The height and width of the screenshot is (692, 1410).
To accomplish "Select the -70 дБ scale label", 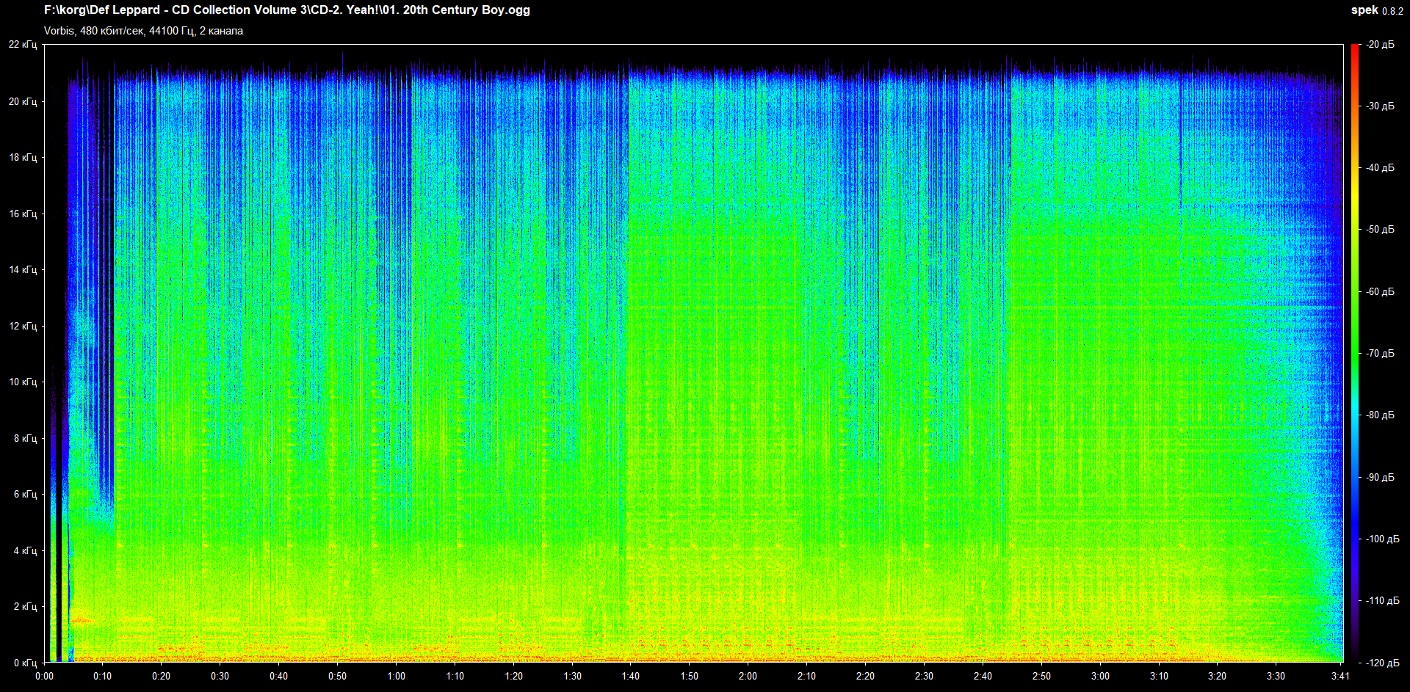I will point(1380,354).
